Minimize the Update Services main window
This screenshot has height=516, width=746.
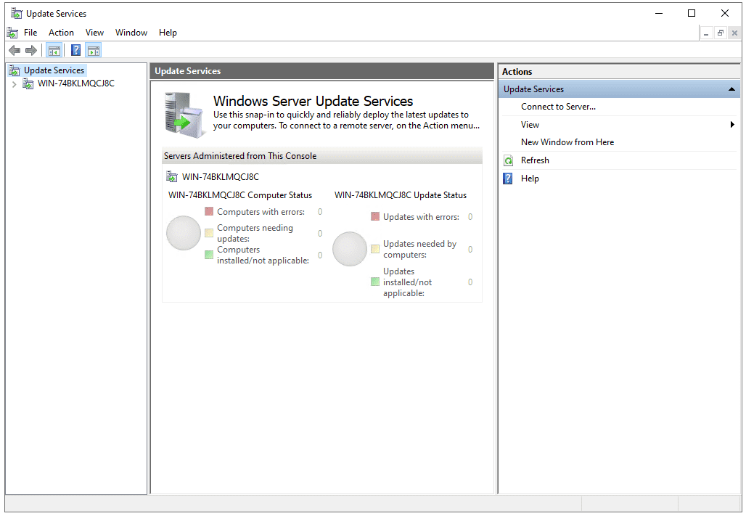coord(659,13)
